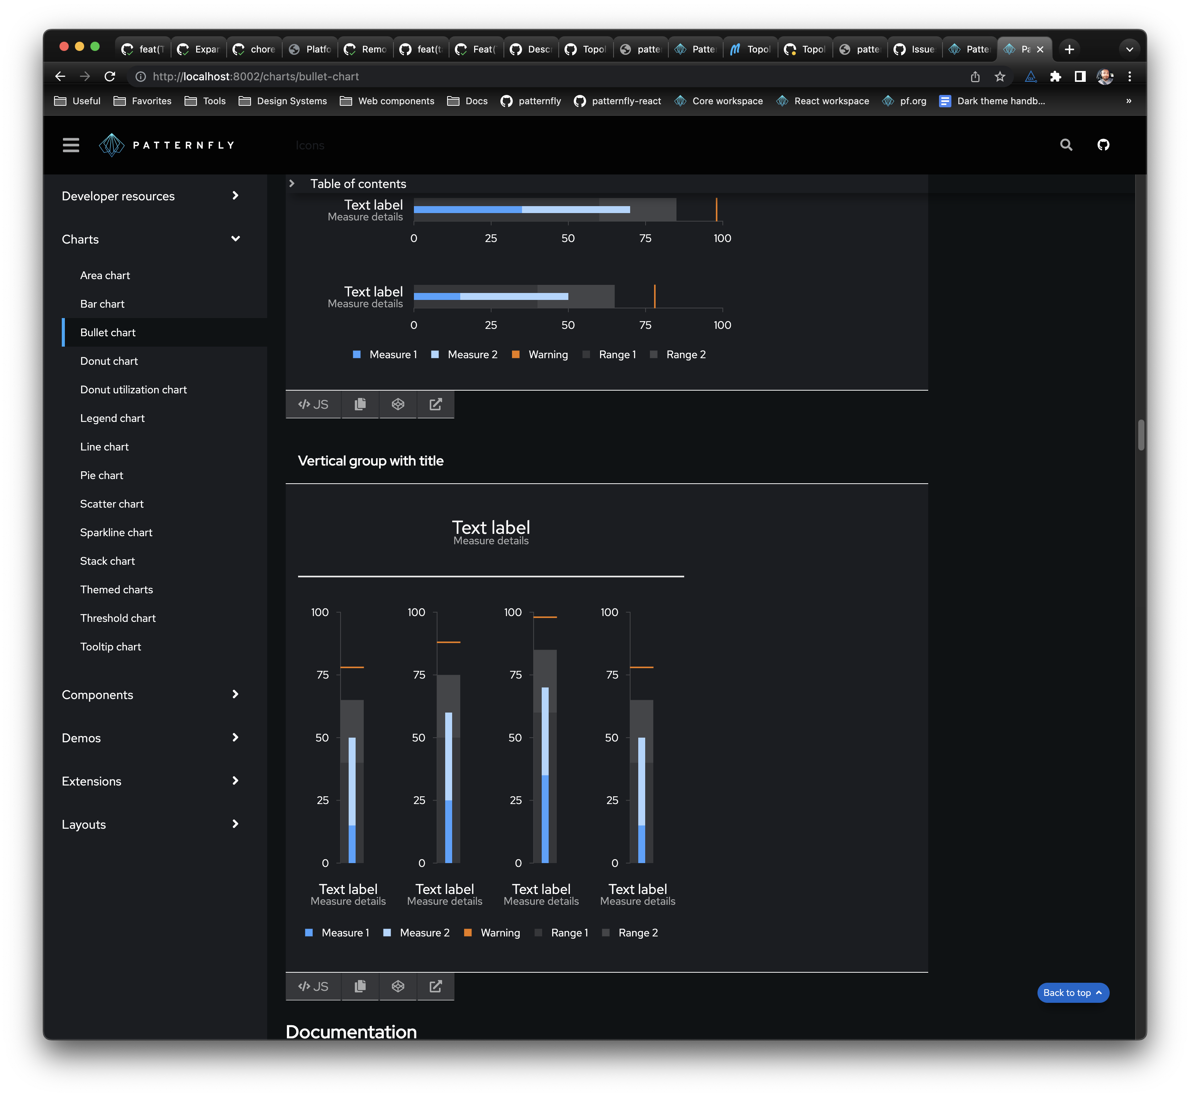This screenshot has height=1097, width=1190.
Task: Click the search magnifier icon in header
Action: 1066,145
